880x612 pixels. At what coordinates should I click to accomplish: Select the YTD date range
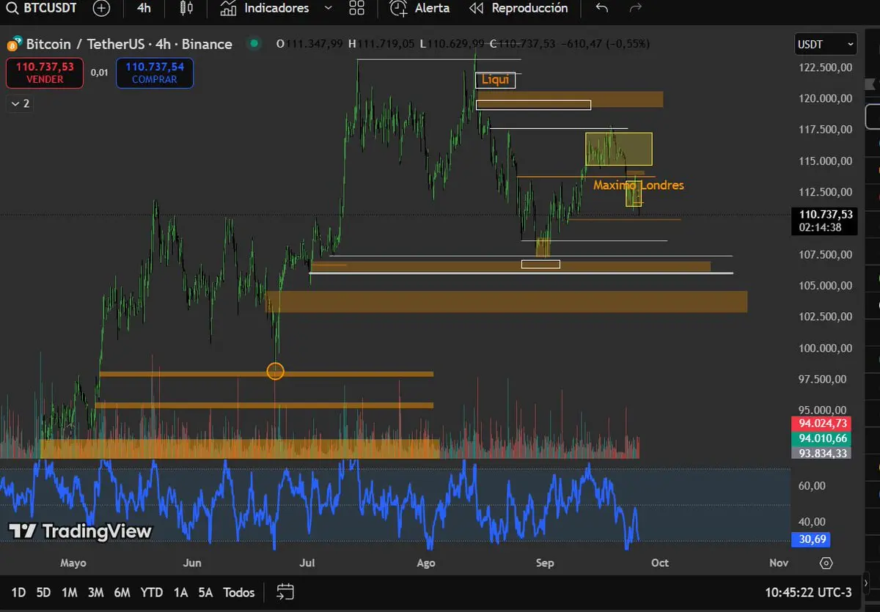click(x=152, y=592)
